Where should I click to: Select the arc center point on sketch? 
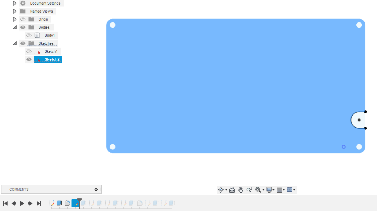click(x=359, y=120)
